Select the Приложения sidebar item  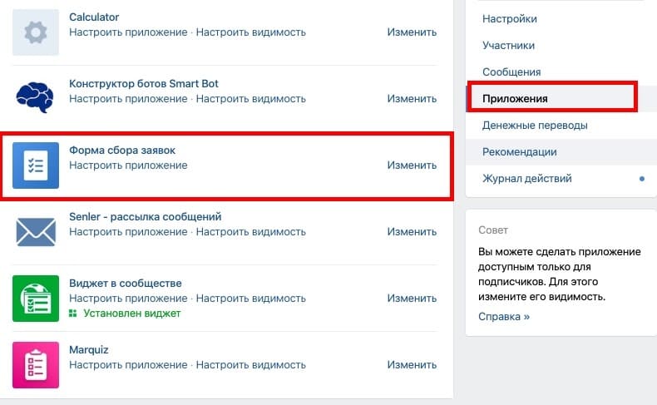(552, 98)
